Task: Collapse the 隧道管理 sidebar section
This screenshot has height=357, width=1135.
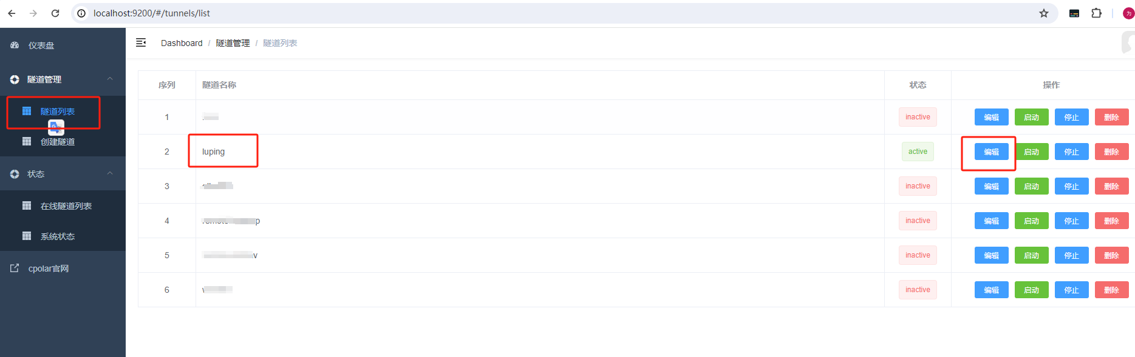Action: coord(110,79)
